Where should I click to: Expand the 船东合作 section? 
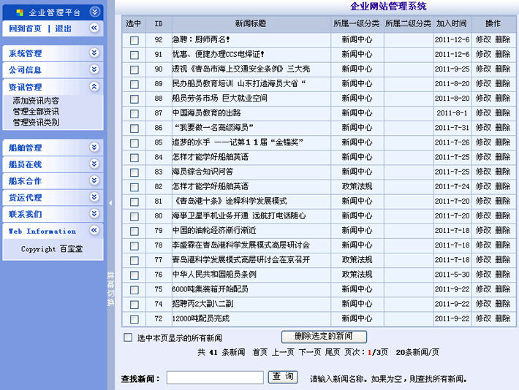tap(94, 180)
